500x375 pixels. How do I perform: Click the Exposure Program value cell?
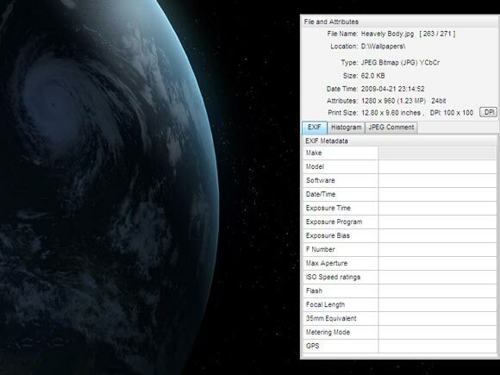click(437, 222)
